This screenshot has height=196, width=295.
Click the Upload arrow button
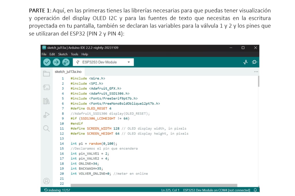[56, 62]
